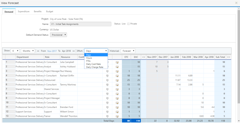Click the Sub Total column header
The height and width of the screenshot is (124, 240).
tap(220, 57)
